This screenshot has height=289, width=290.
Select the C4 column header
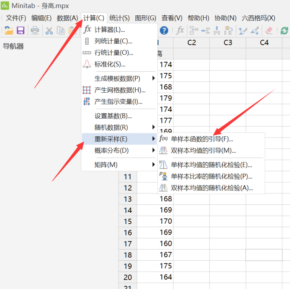click(x=264, y=43)
